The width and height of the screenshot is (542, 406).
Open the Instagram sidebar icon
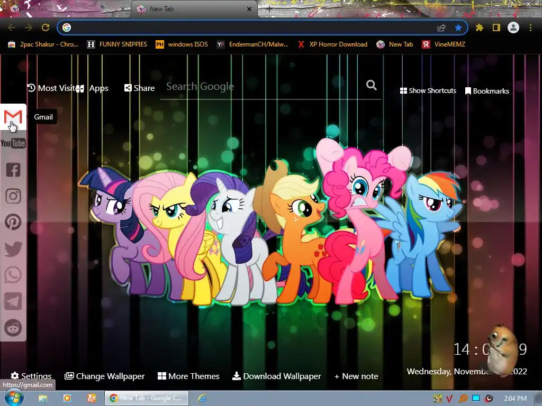click(13, 196)
